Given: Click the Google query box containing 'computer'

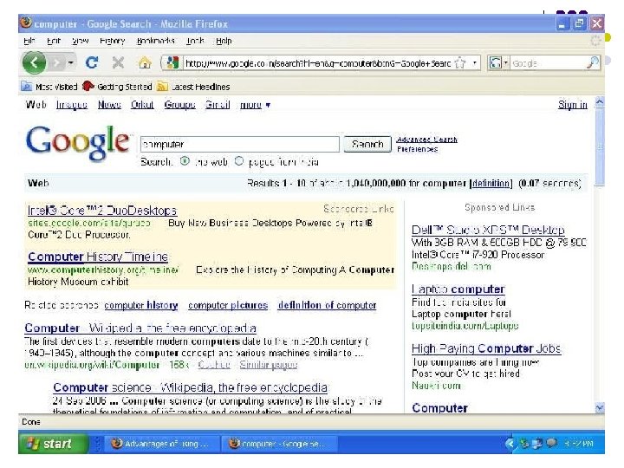Looking at the screenshot, I should coord(240,144).
